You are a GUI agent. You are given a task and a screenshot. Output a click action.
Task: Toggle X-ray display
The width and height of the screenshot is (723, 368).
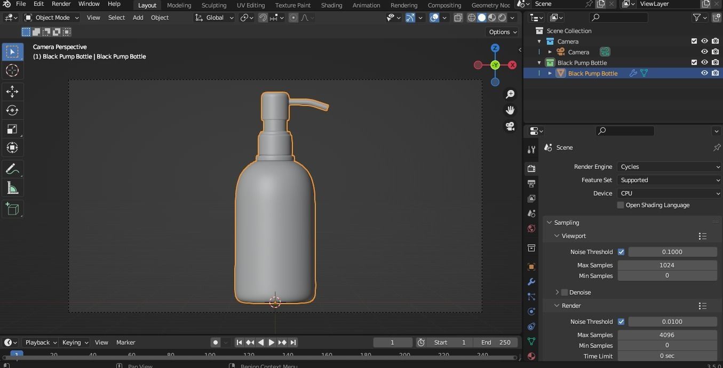tap(458, 18)
